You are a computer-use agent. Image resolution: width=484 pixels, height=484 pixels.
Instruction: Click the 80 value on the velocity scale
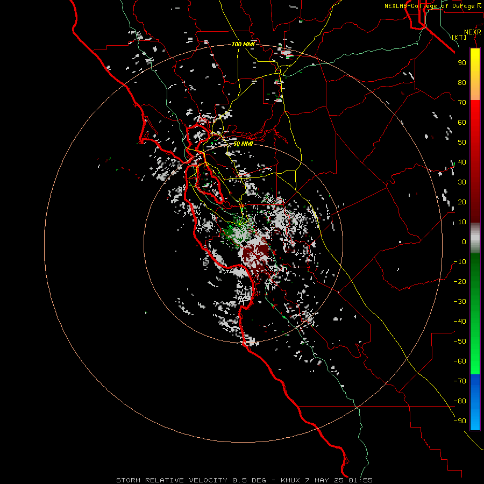[x=462, y=82]
